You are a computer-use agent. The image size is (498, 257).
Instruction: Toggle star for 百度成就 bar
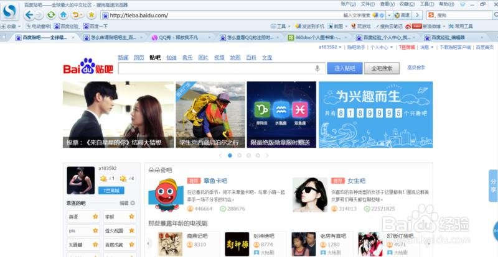click(131, 245)
